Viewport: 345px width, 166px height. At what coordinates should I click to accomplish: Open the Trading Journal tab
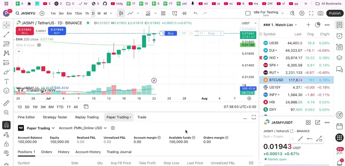point(119,152)
